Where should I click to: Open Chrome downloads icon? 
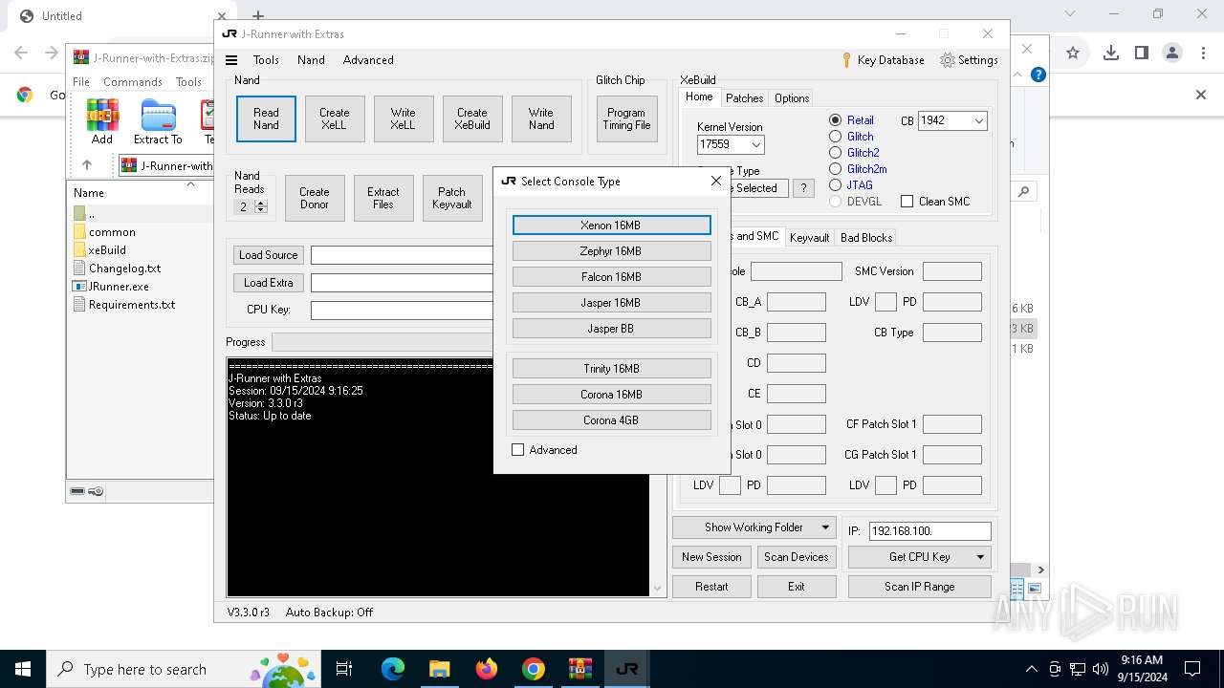[1110, 54]
